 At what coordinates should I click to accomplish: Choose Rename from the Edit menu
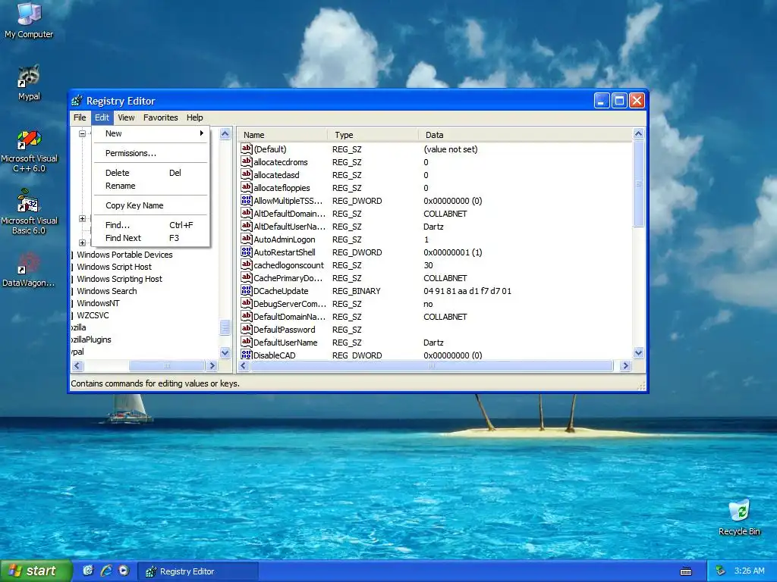click(x=150, y=186)
